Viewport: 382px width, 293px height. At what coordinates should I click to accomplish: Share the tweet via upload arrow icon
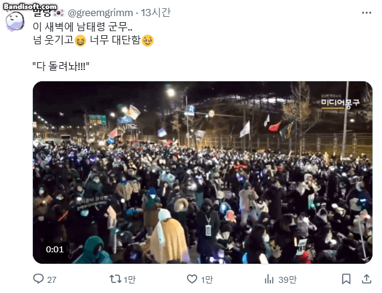point(366,279)
